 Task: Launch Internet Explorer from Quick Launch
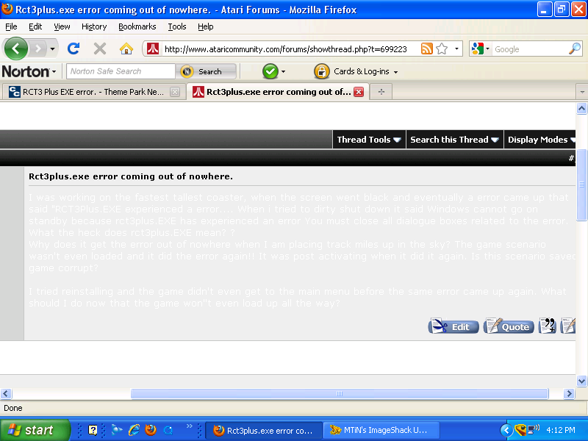pos(134,430)
